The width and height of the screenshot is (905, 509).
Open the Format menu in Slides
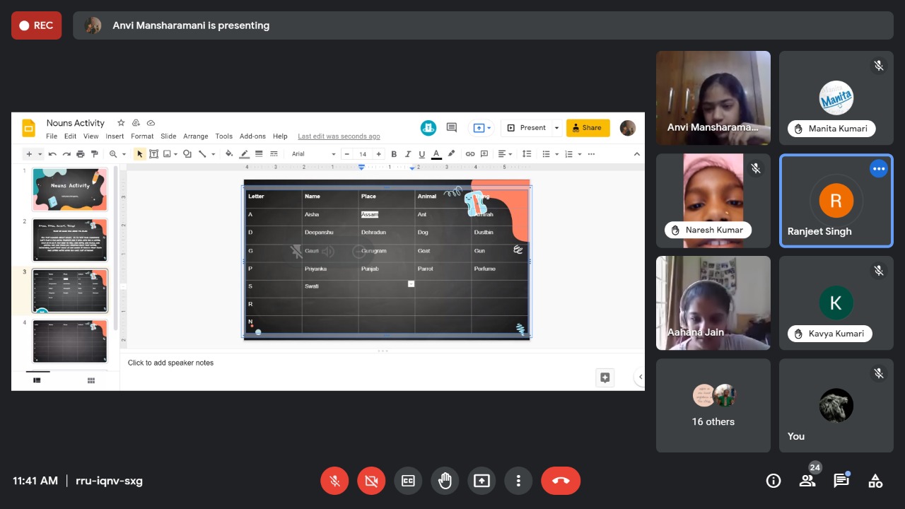pyautogui.click(x=142, y=136)
